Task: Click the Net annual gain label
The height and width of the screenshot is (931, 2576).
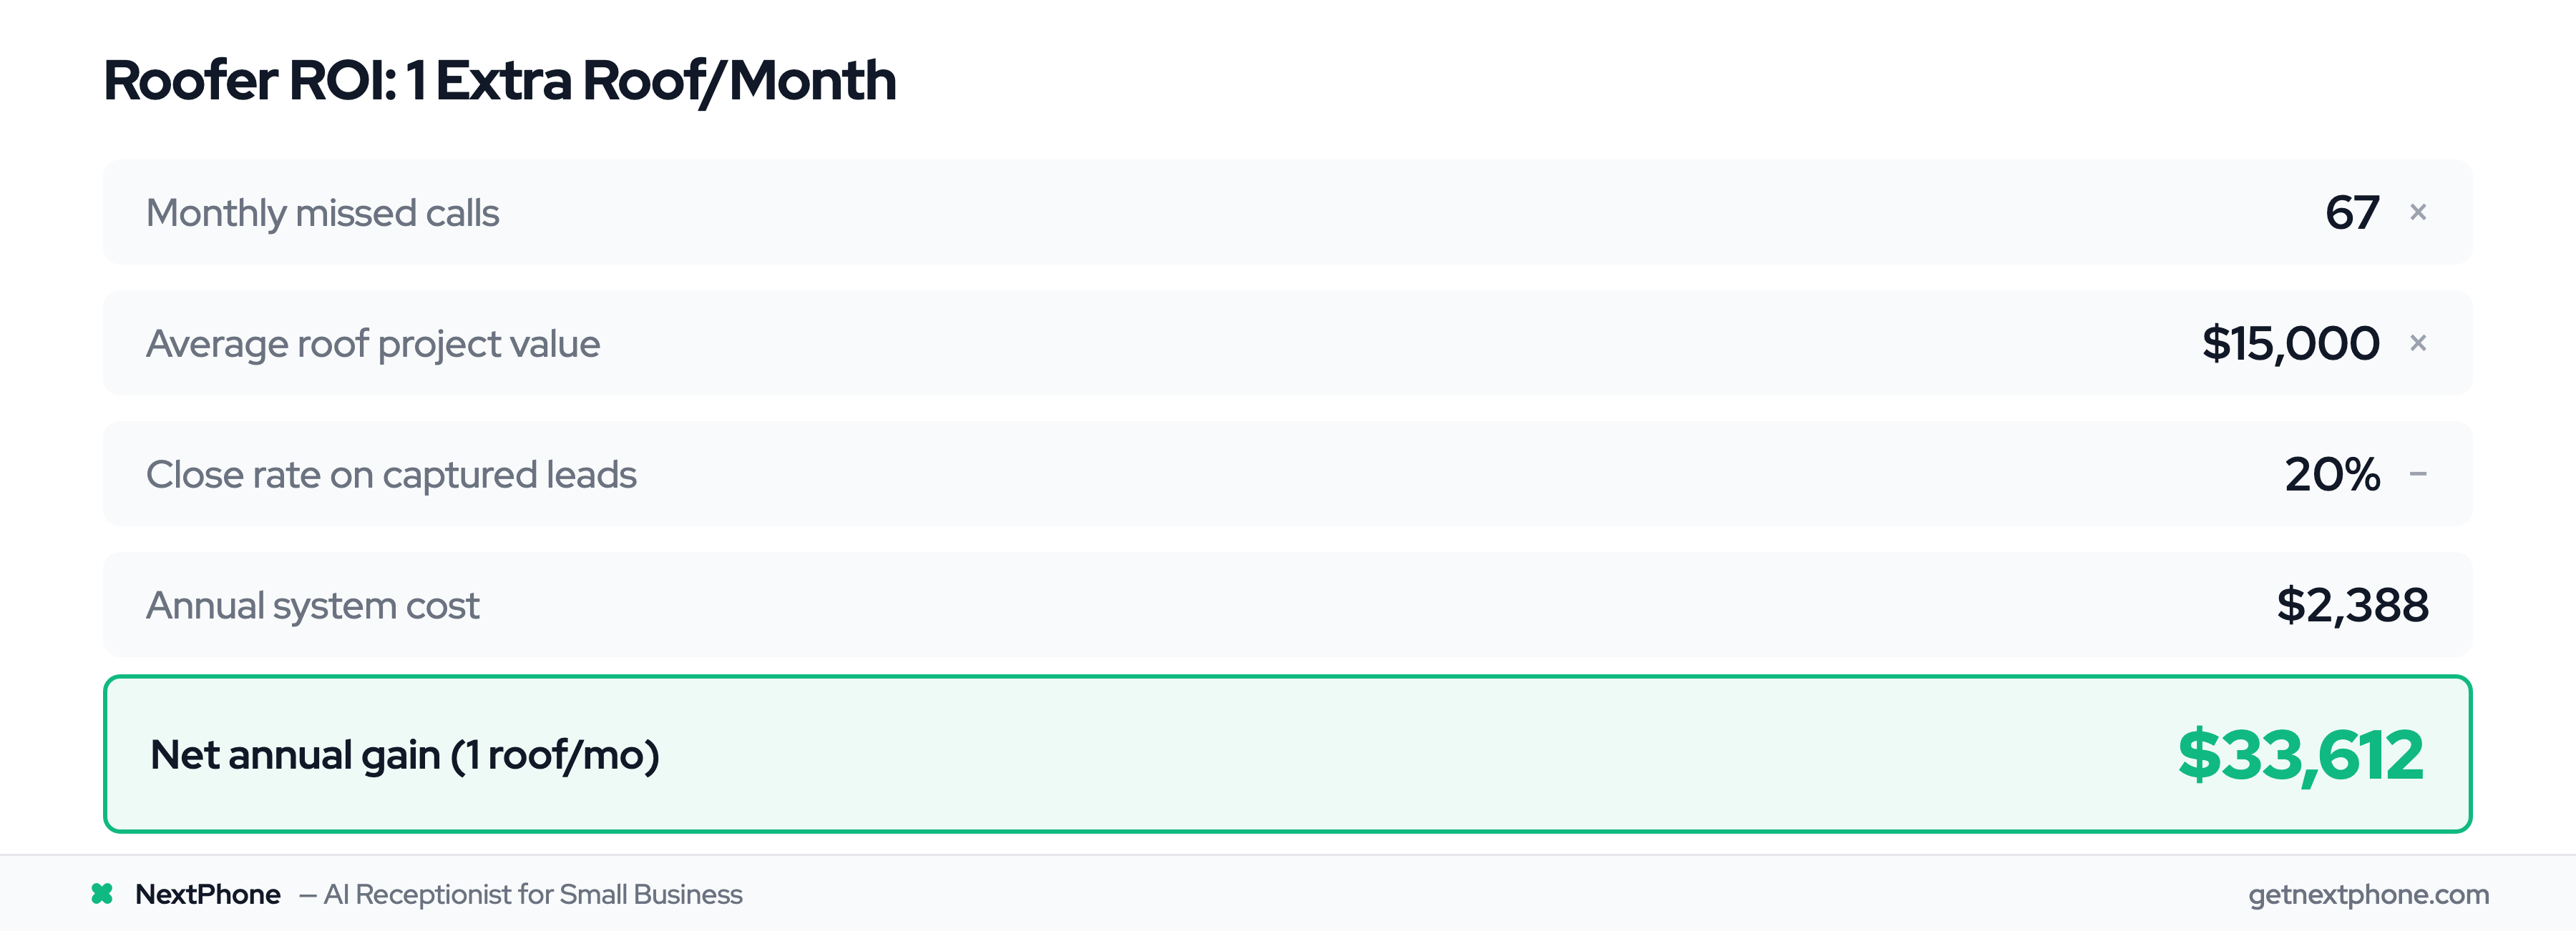Action: tap(404, 755)
